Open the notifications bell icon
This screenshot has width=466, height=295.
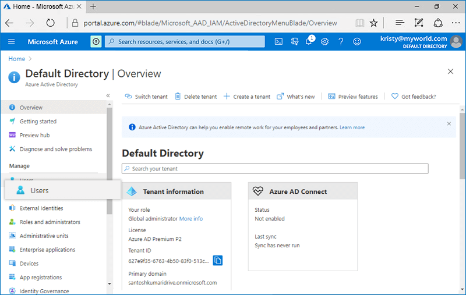tap(309, 42)
